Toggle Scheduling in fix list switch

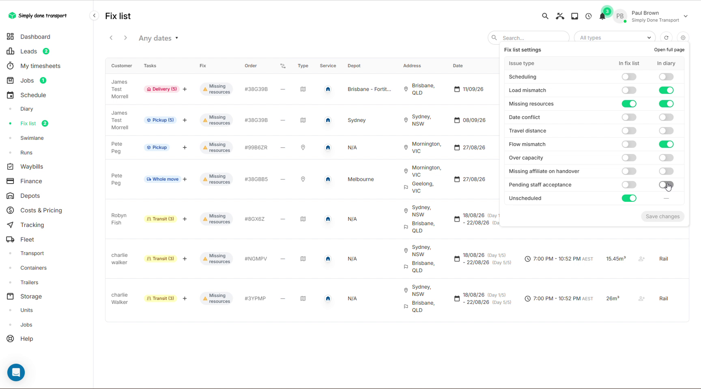coord(629,77)
